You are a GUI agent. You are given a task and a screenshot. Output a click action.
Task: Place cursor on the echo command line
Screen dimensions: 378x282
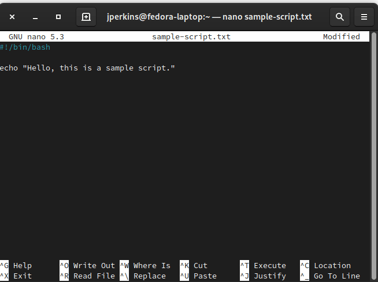coord(87,68)
